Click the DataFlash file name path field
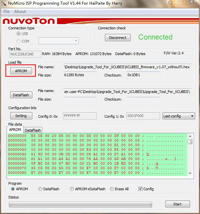The image size is (200, 214). tap(127, 92)
